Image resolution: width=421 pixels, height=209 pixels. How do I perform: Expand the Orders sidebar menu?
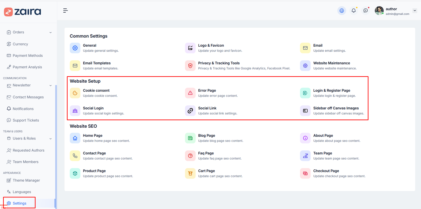coord(51,32)
